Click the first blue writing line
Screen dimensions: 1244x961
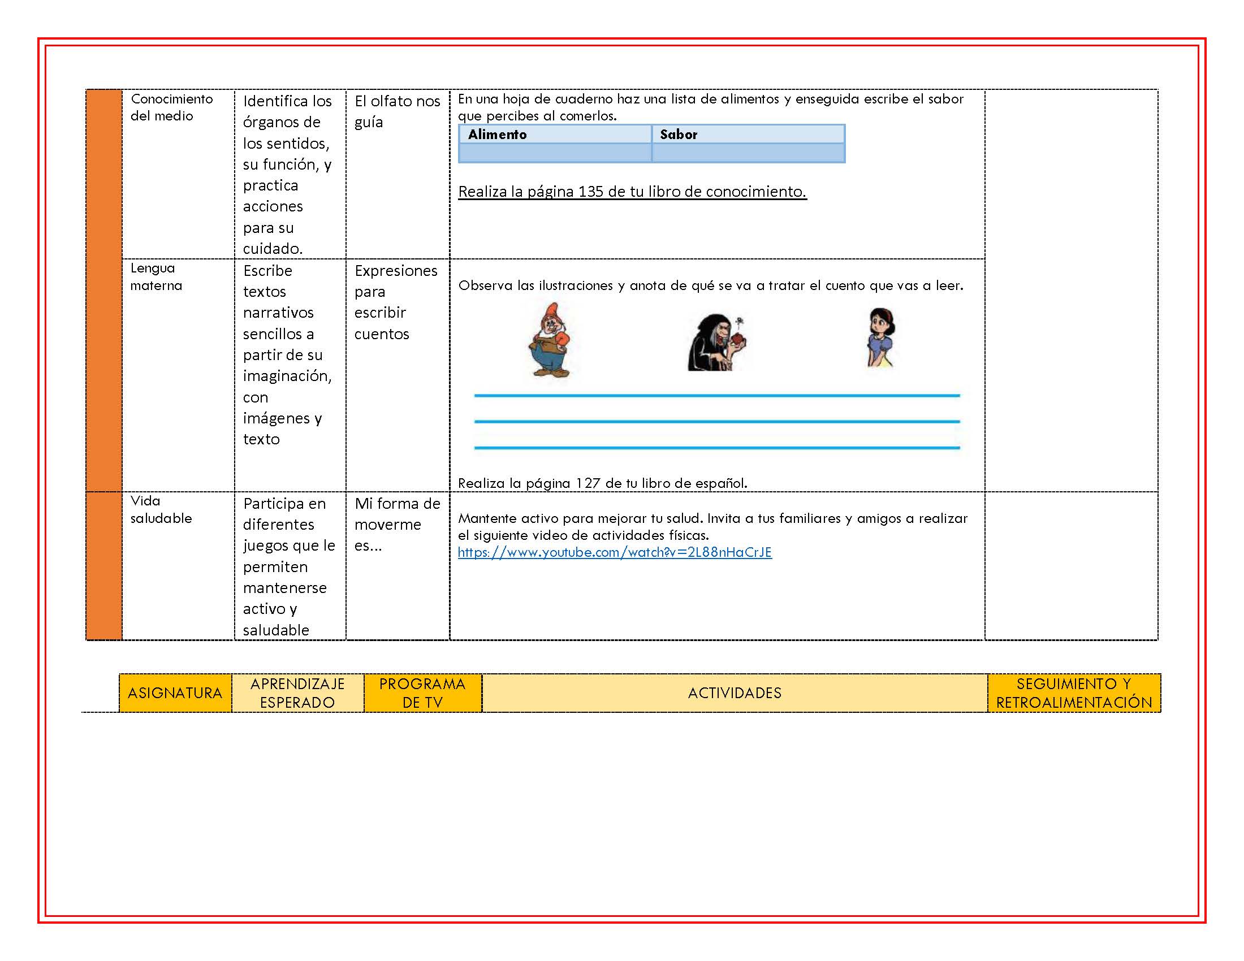coord(716,395)
